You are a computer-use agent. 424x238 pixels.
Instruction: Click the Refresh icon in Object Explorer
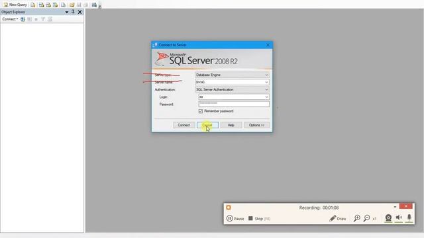(x=50, y=19)
